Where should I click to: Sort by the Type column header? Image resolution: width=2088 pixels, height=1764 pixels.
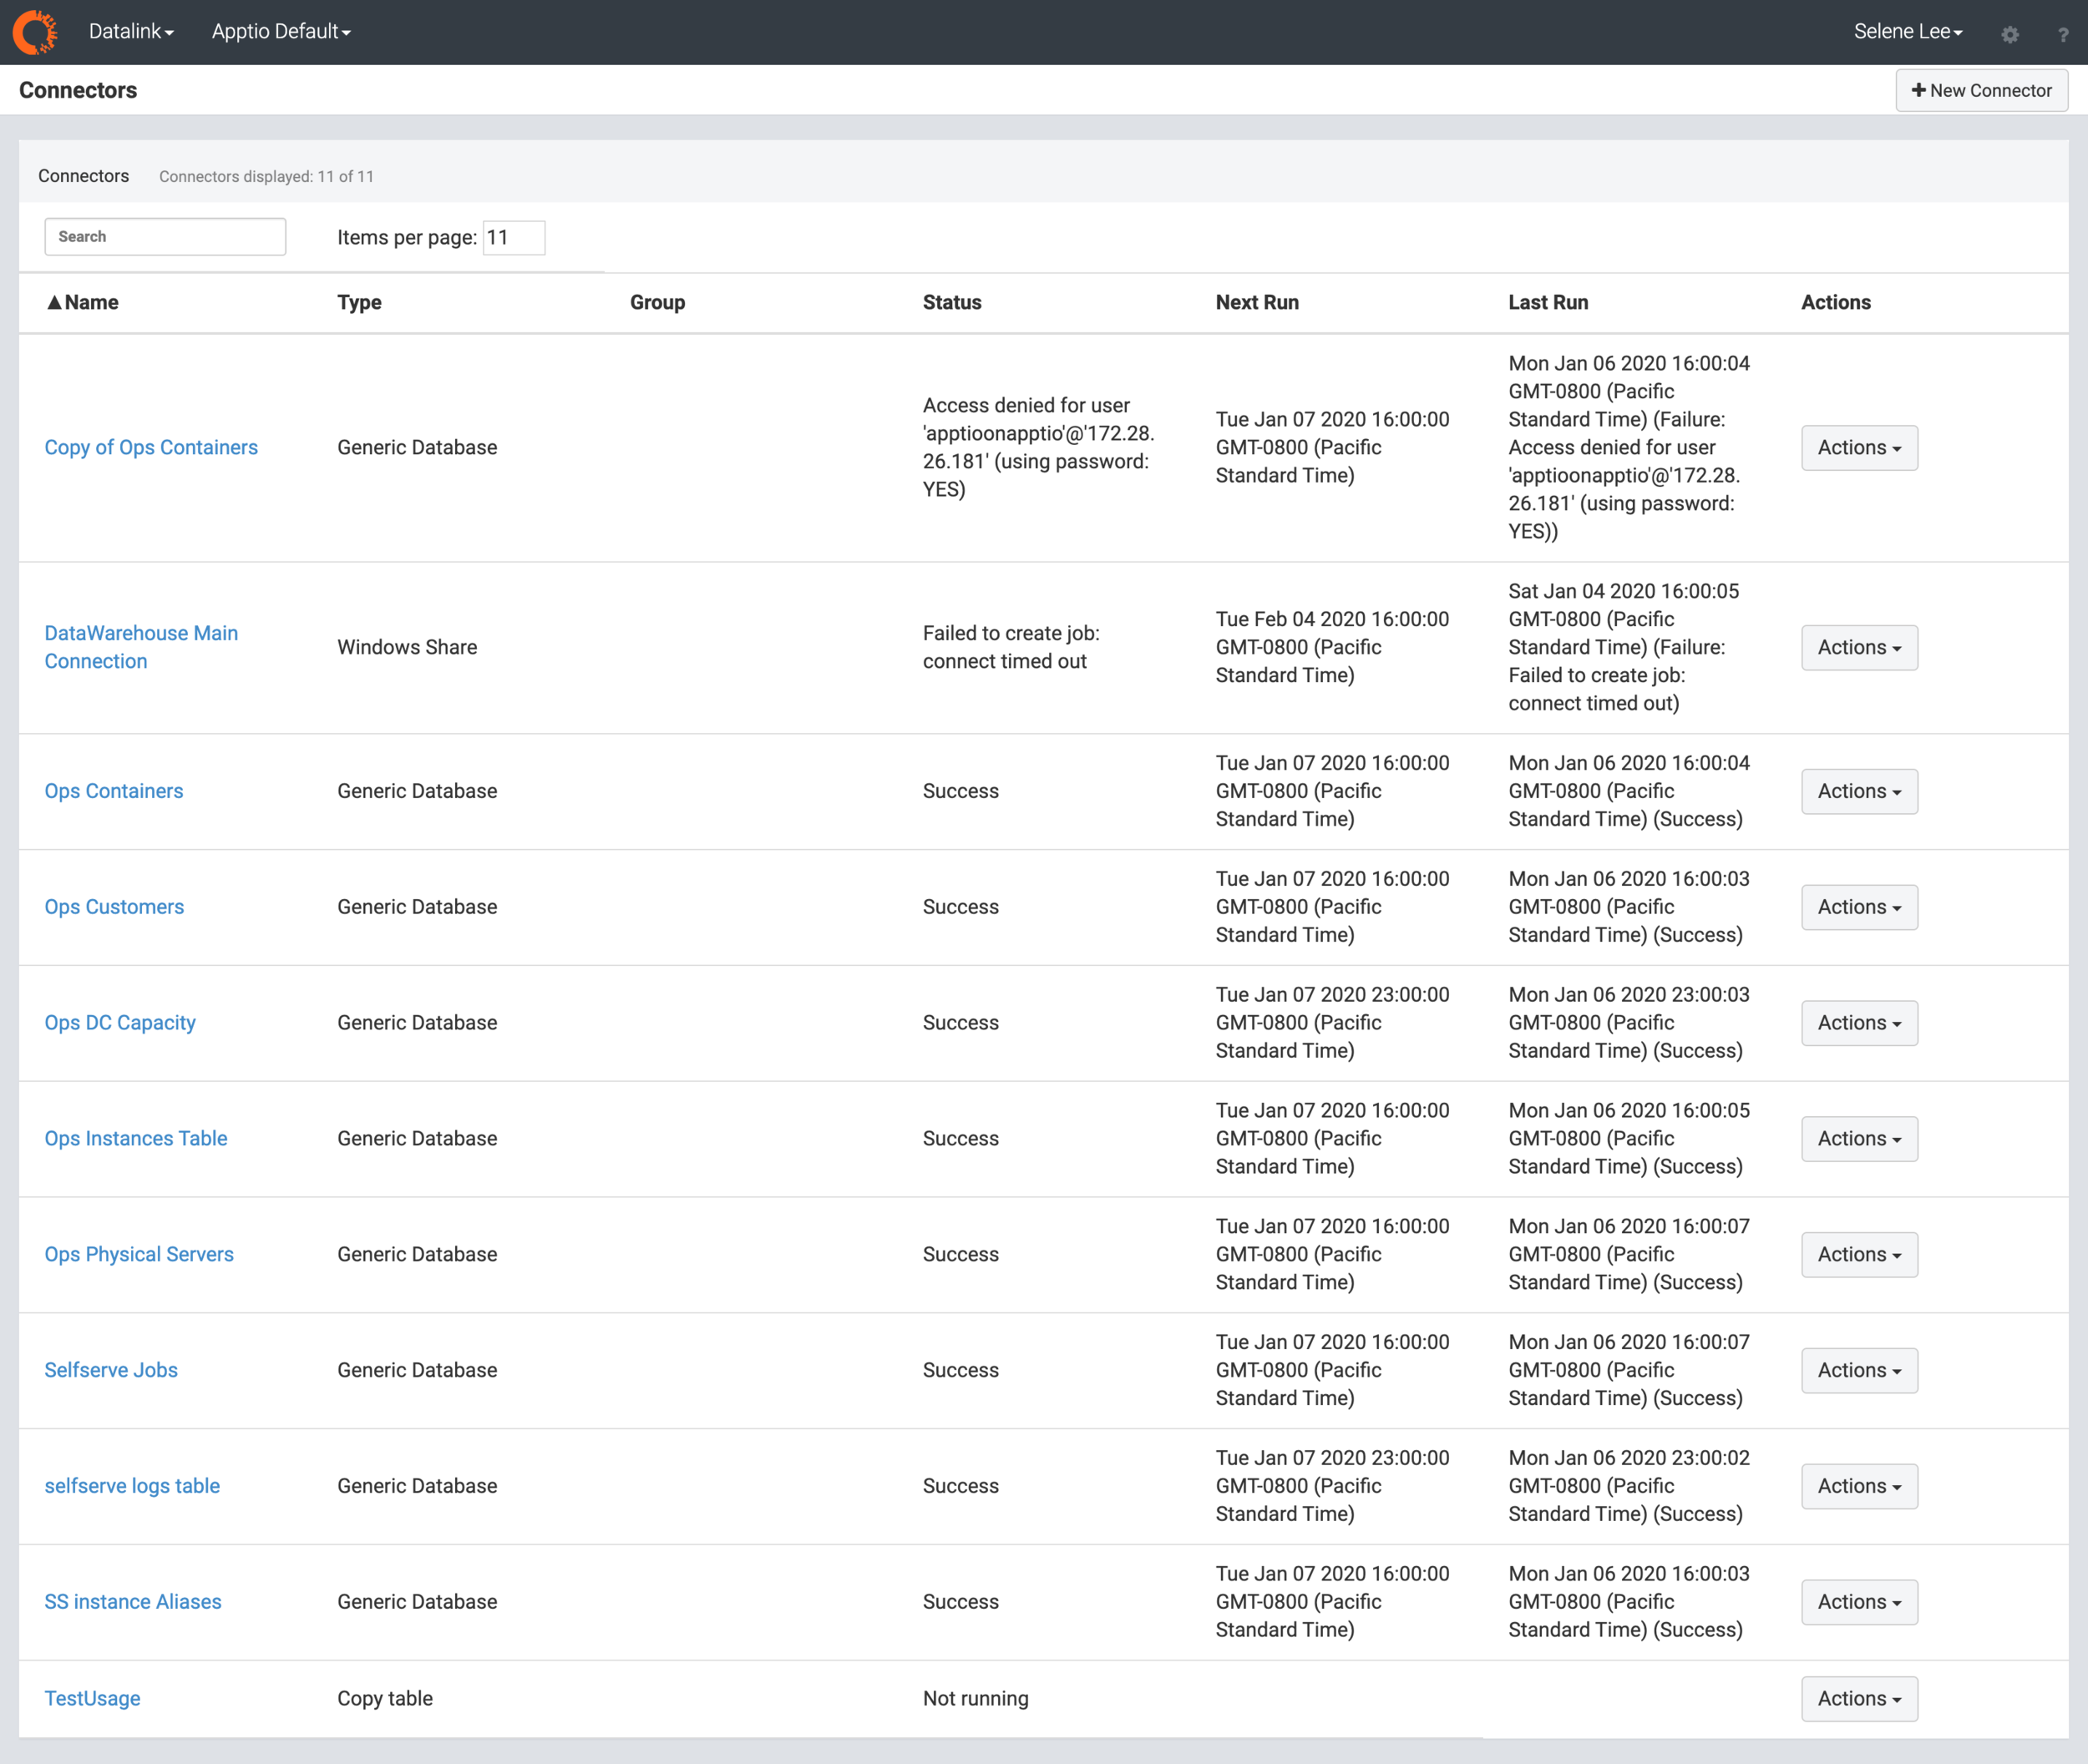pos(359,302)
